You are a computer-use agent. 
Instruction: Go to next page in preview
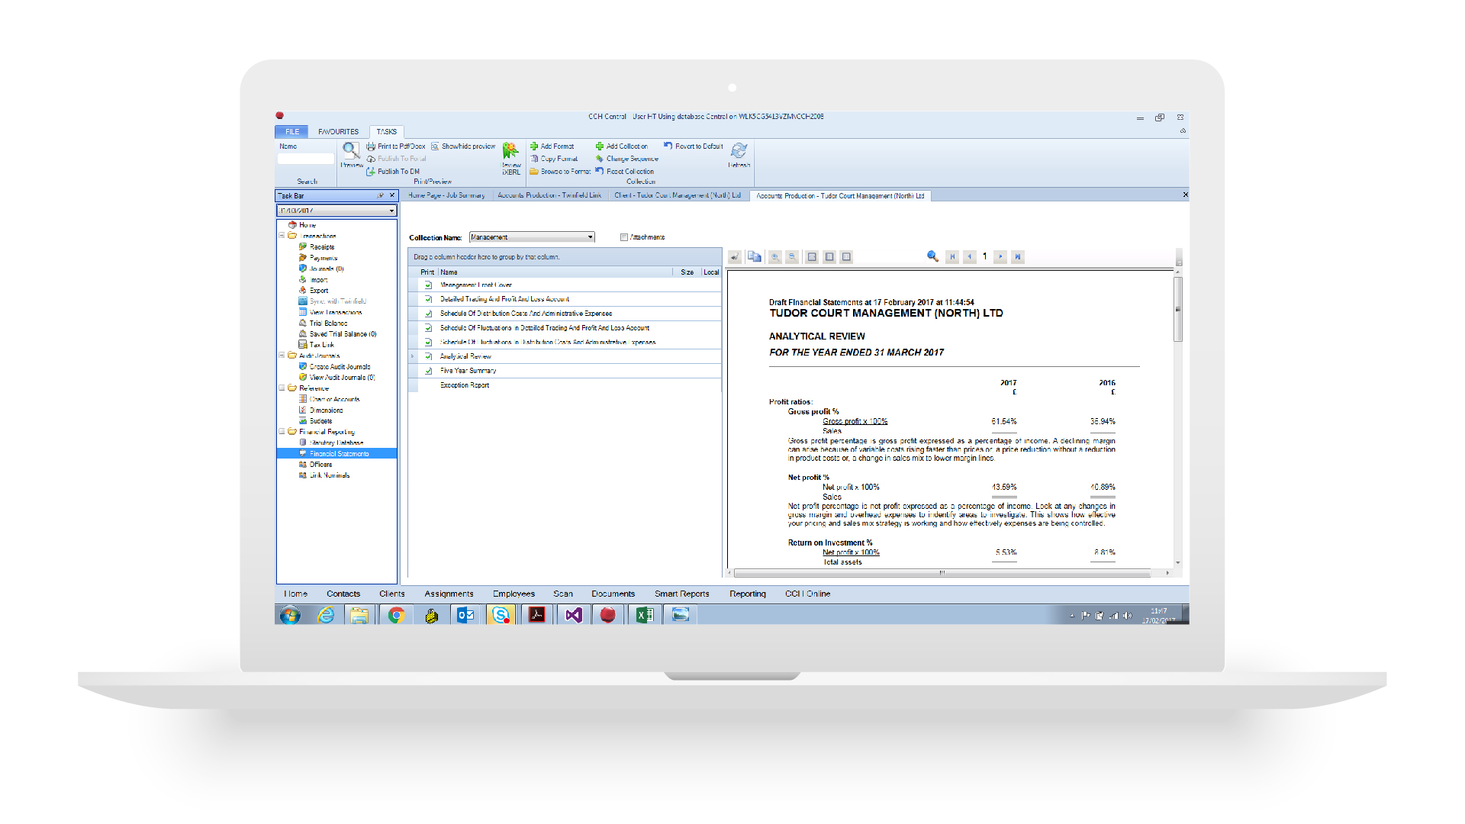point(1000,257)
